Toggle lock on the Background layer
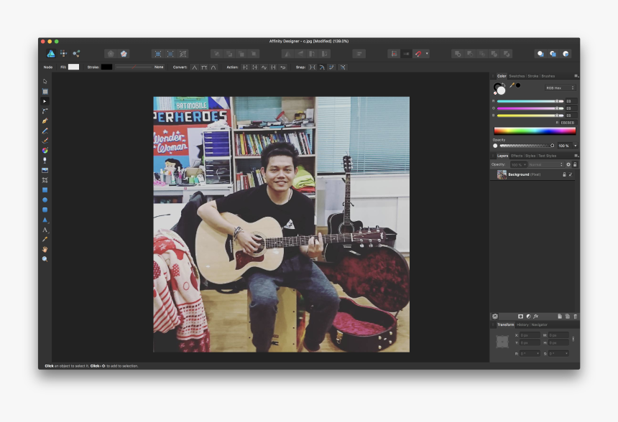Image resolution: width=618 pixels, height=422 pixels. point(563,174)
